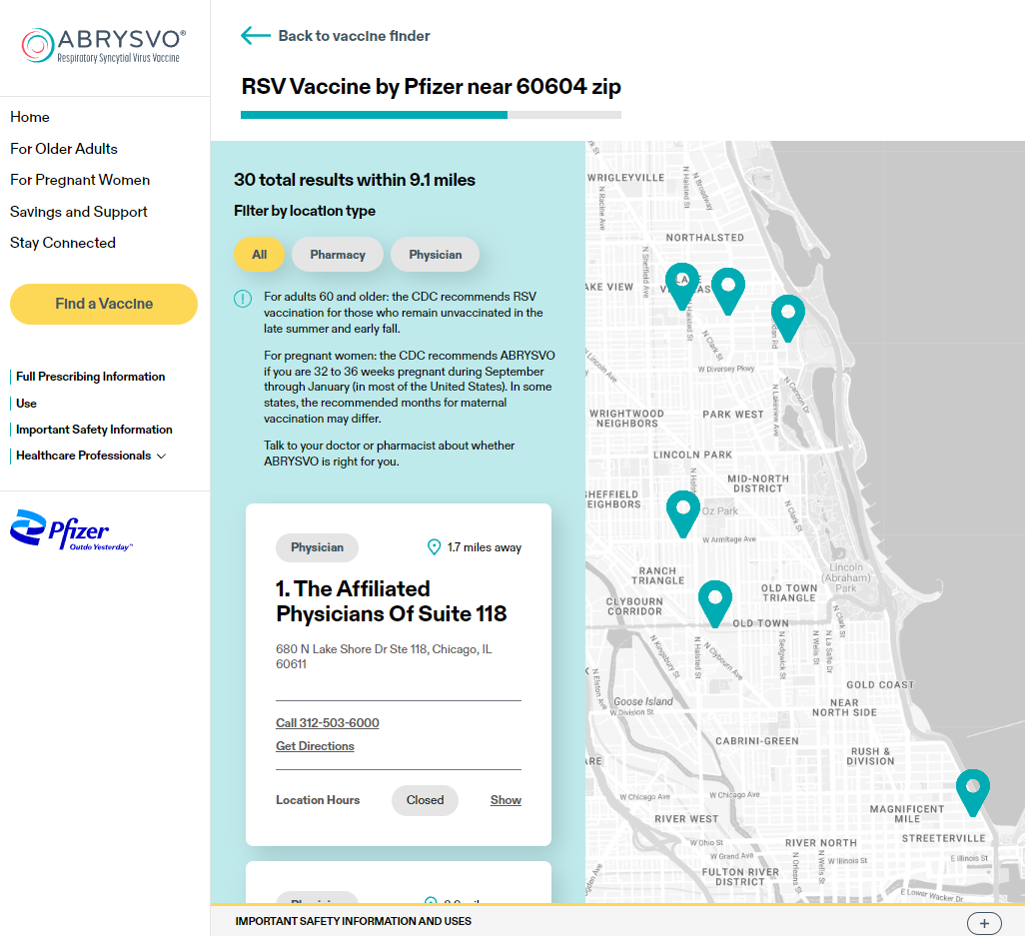Image resolution: width=1025 pixels, height=936 pixels.
Task: Open Full Prescribing Information link
Action: tap(90, 377)
